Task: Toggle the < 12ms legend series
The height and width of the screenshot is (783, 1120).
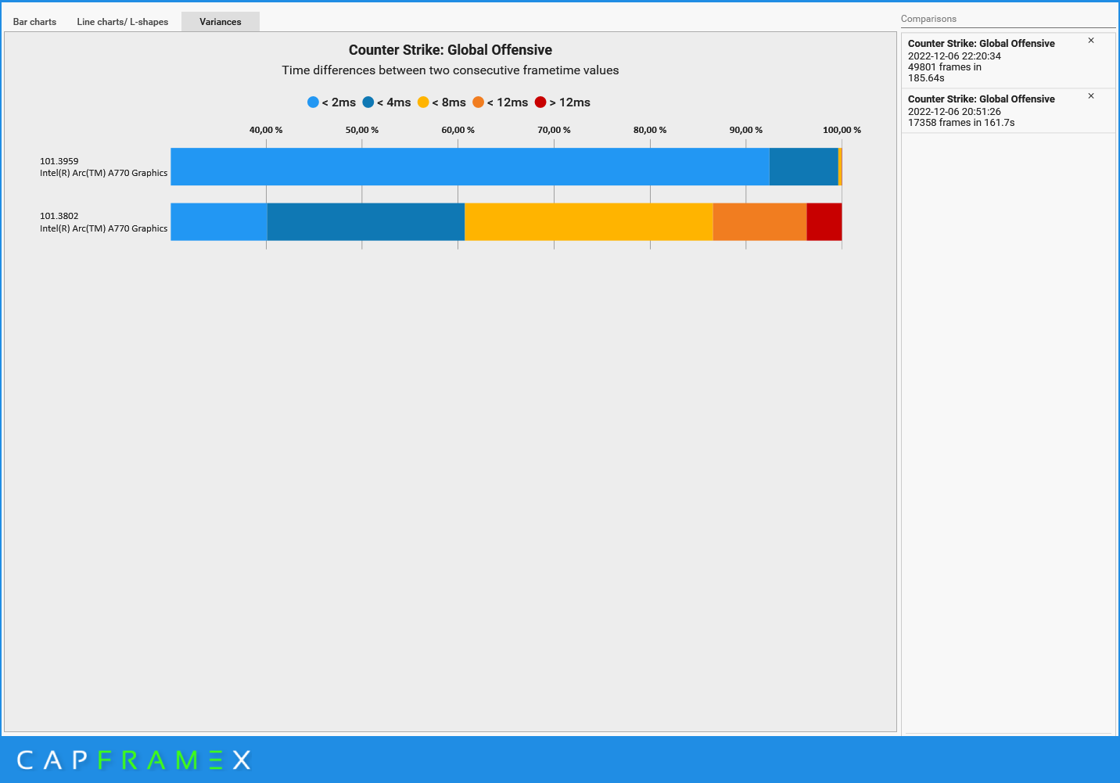Action: click(500, 102)
